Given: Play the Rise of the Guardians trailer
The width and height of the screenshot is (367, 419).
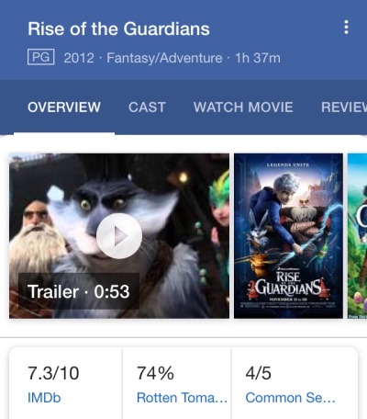Looking at the screenshot, I should point(119,236).
